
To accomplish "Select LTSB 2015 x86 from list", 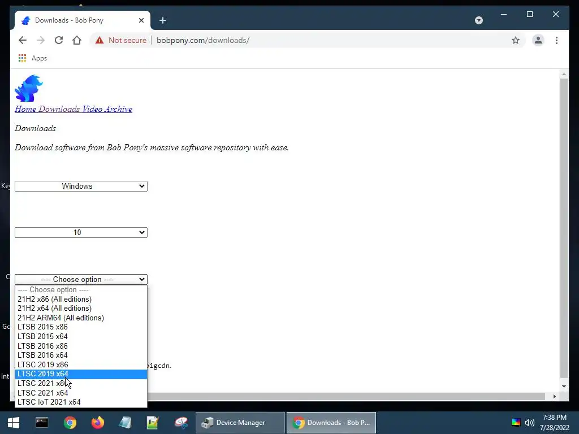I will pyautogui.click(x=81, y=327).
